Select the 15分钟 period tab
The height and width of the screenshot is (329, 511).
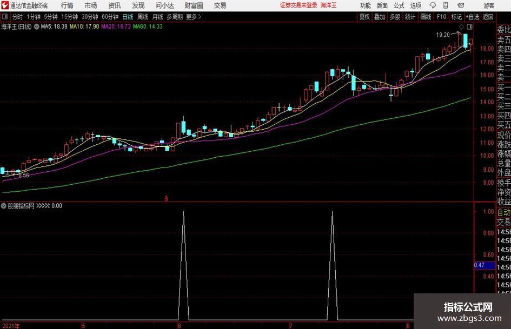pyautogui.click(x=69, y=17)
